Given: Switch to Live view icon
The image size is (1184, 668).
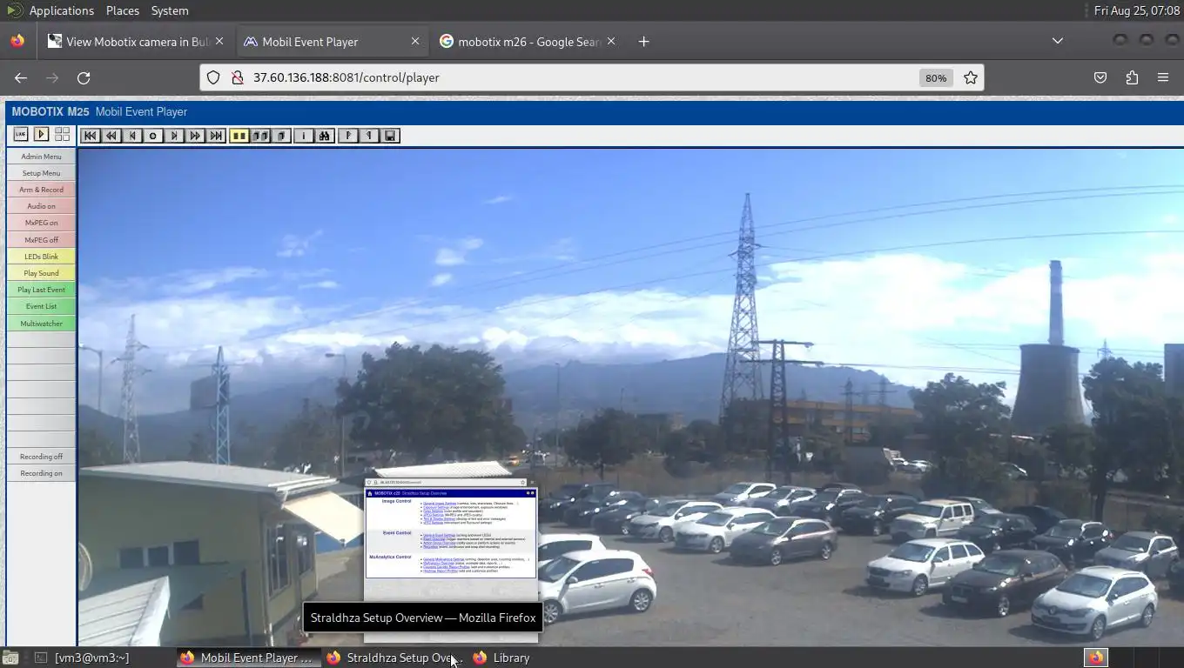Looking at the screenshot, I should pyautogui.click(x=21, y=134).
